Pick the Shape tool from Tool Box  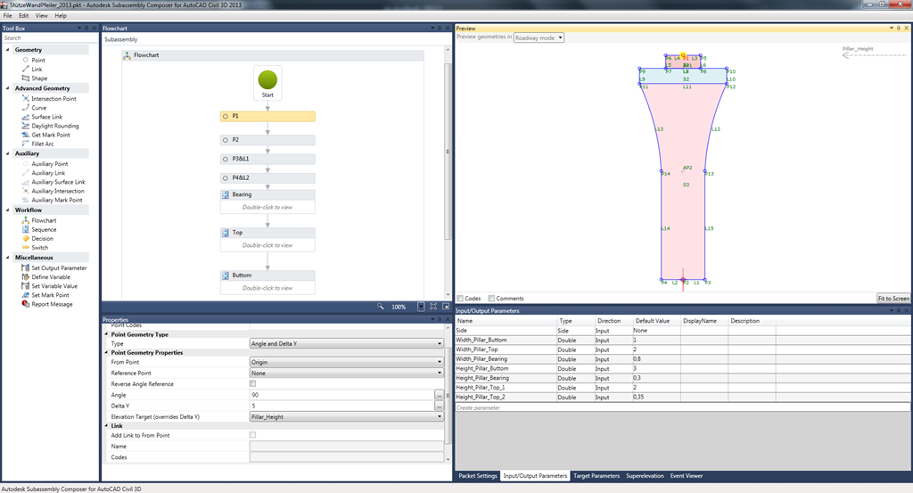coord(39,78)
